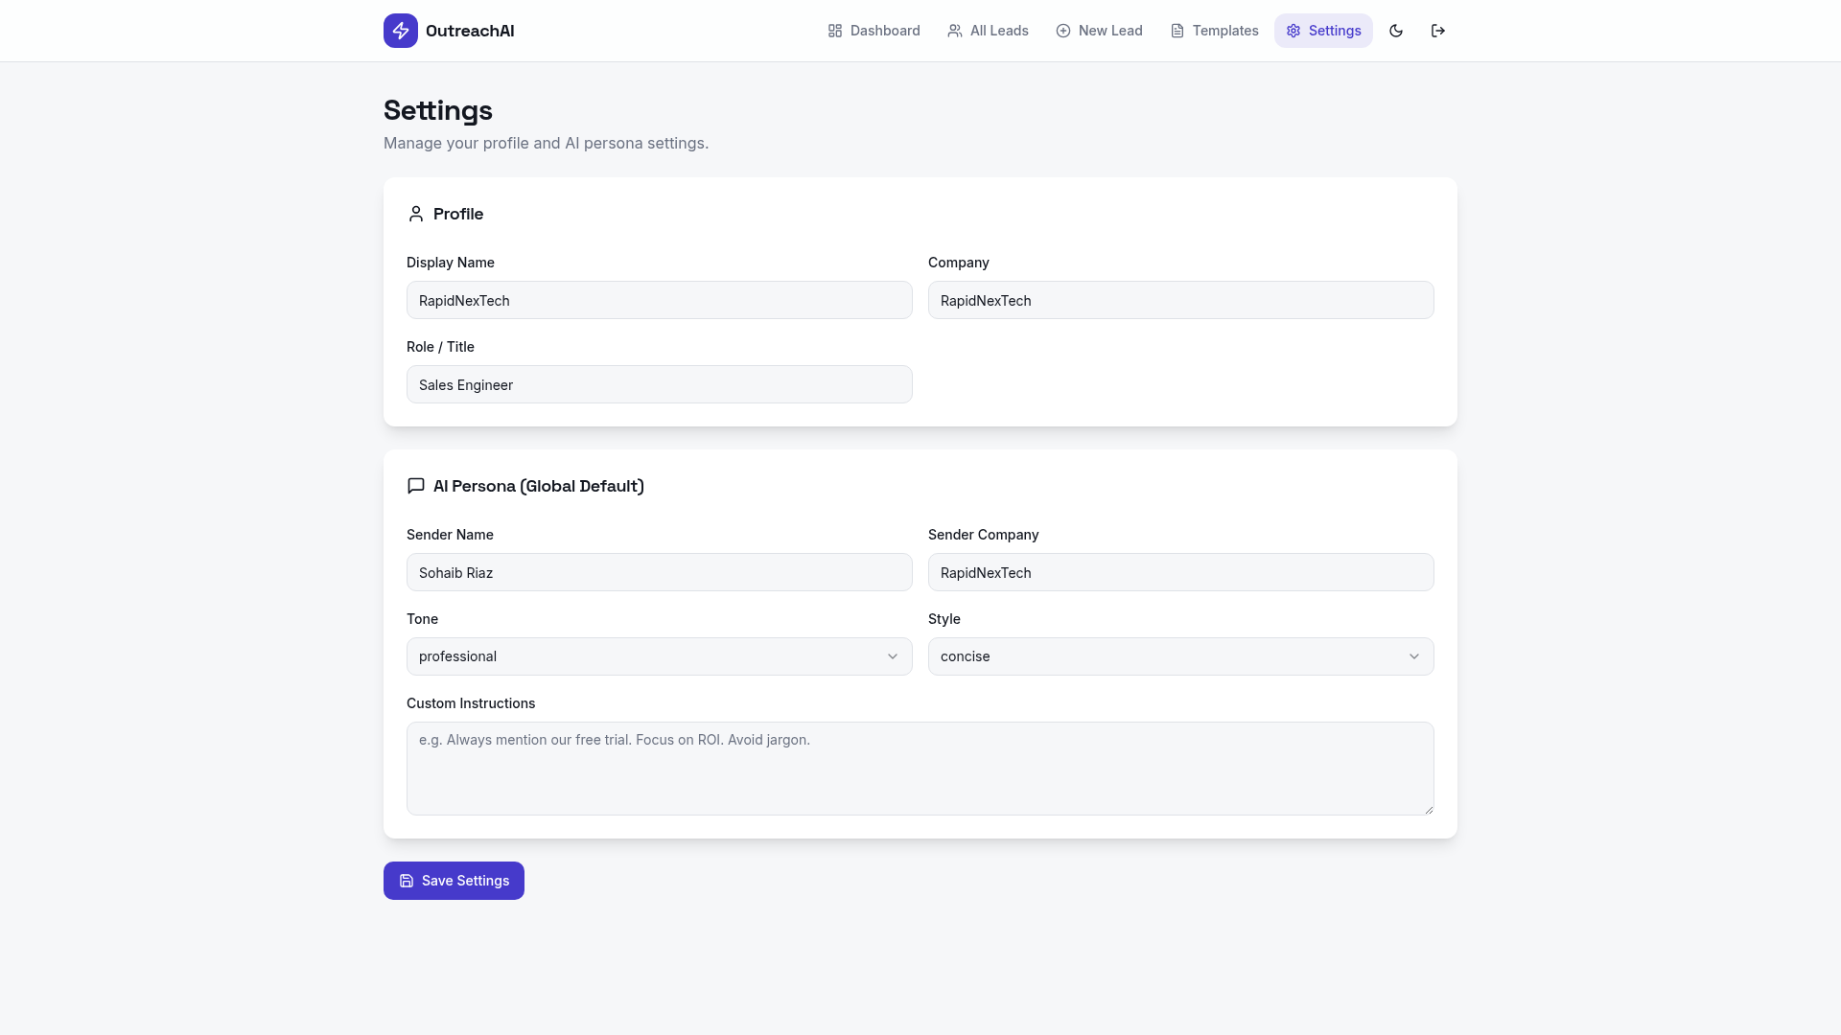Select the Settings nav item
This screenshot has width=1841, height=1035.
(x=1323, y=31)
